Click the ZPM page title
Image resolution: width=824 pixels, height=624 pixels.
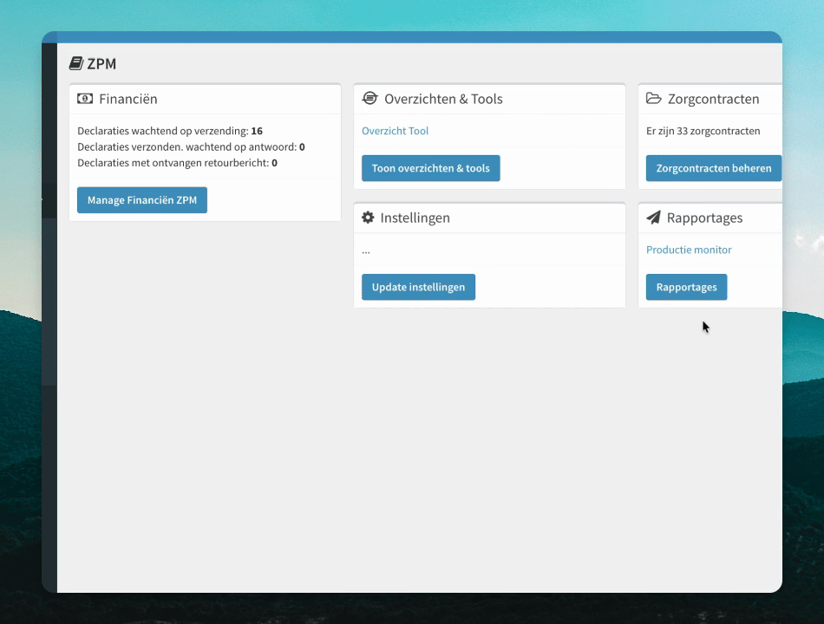[101, 63]
